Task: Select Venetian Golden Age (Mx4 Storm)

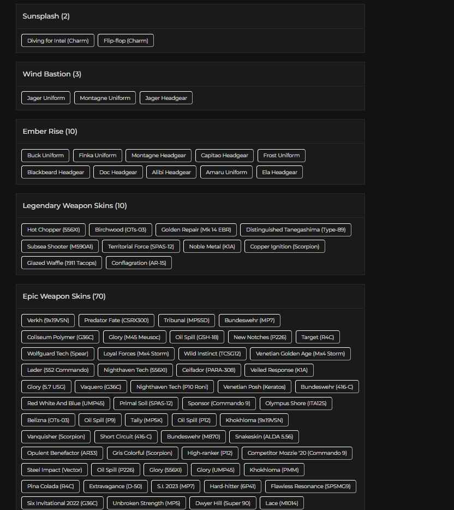Action: coord(300,354)
